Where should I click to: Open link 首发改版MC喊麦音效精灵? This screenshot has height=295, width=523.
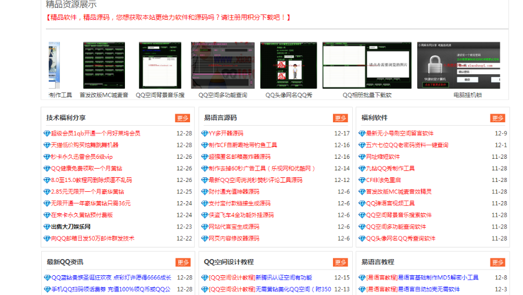399,192
